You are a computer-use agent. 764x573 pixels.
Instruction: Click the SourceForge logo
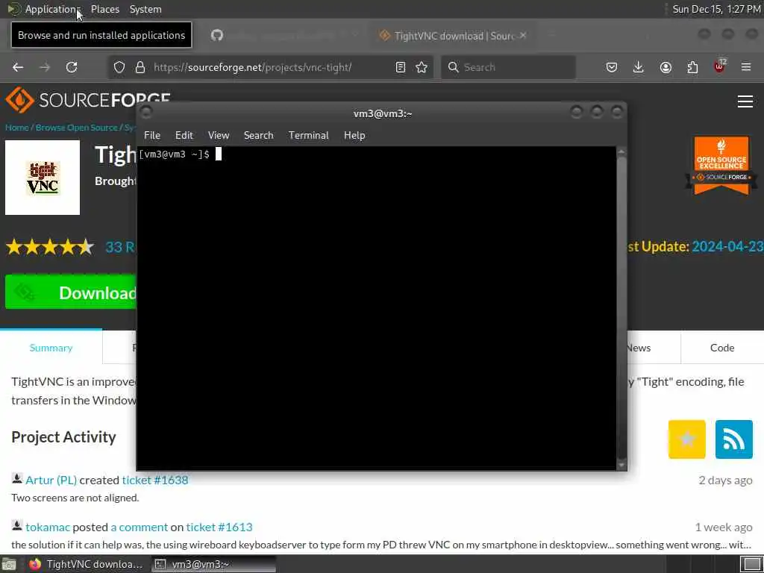[x=88, y=100]
